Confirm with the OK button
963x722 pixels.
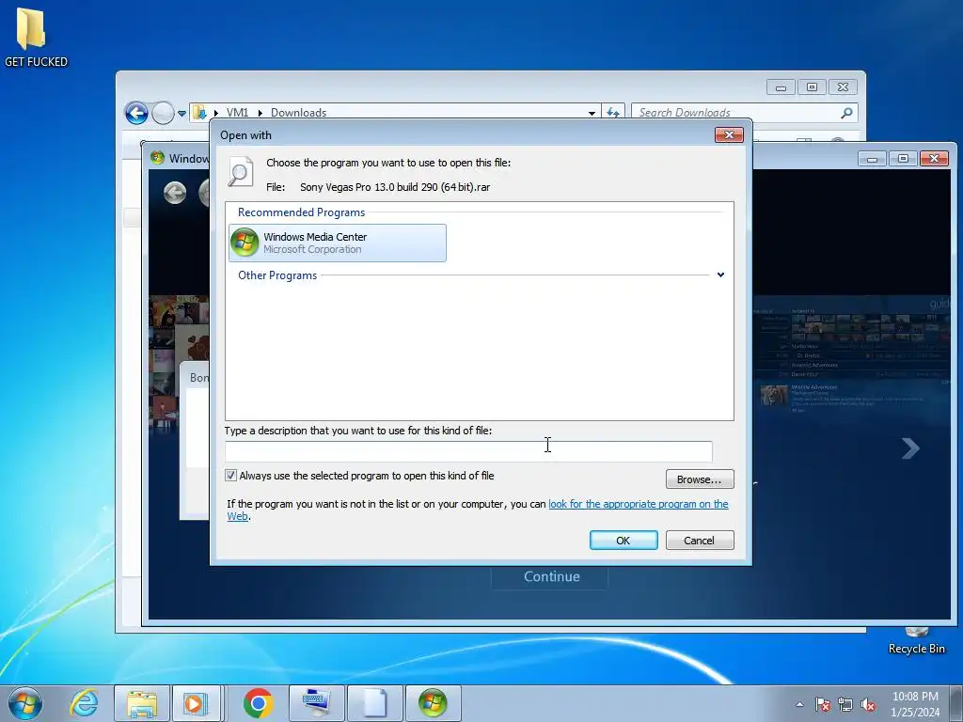[624, 541]
